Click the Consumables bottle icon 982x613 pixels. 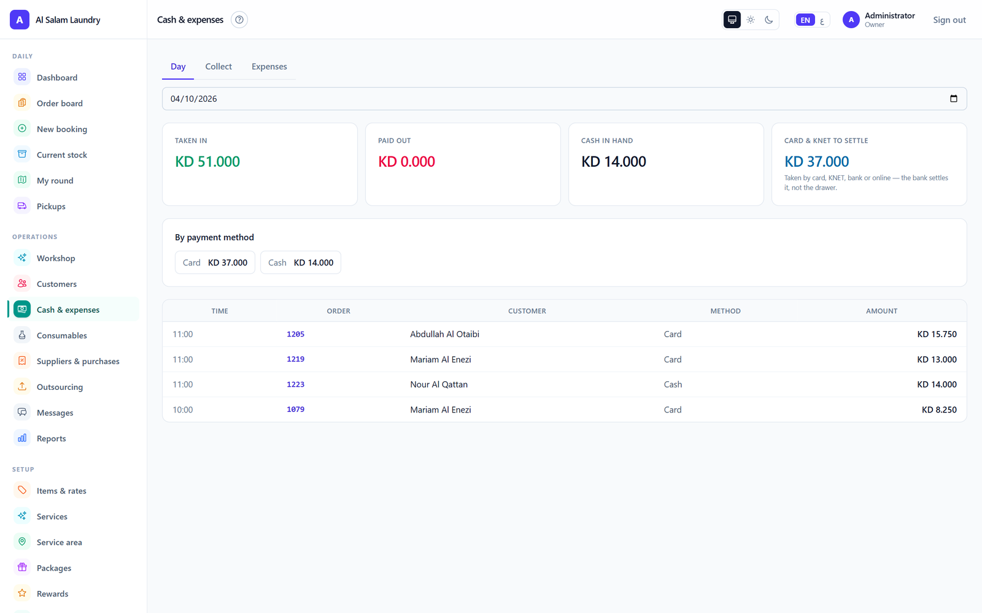22,335
